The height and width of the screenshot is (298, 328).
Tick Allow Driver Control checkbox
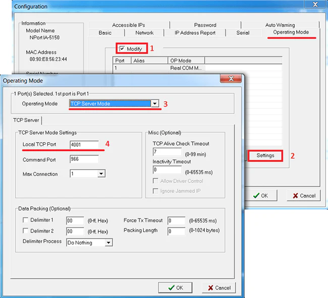[x=155, y=181]
